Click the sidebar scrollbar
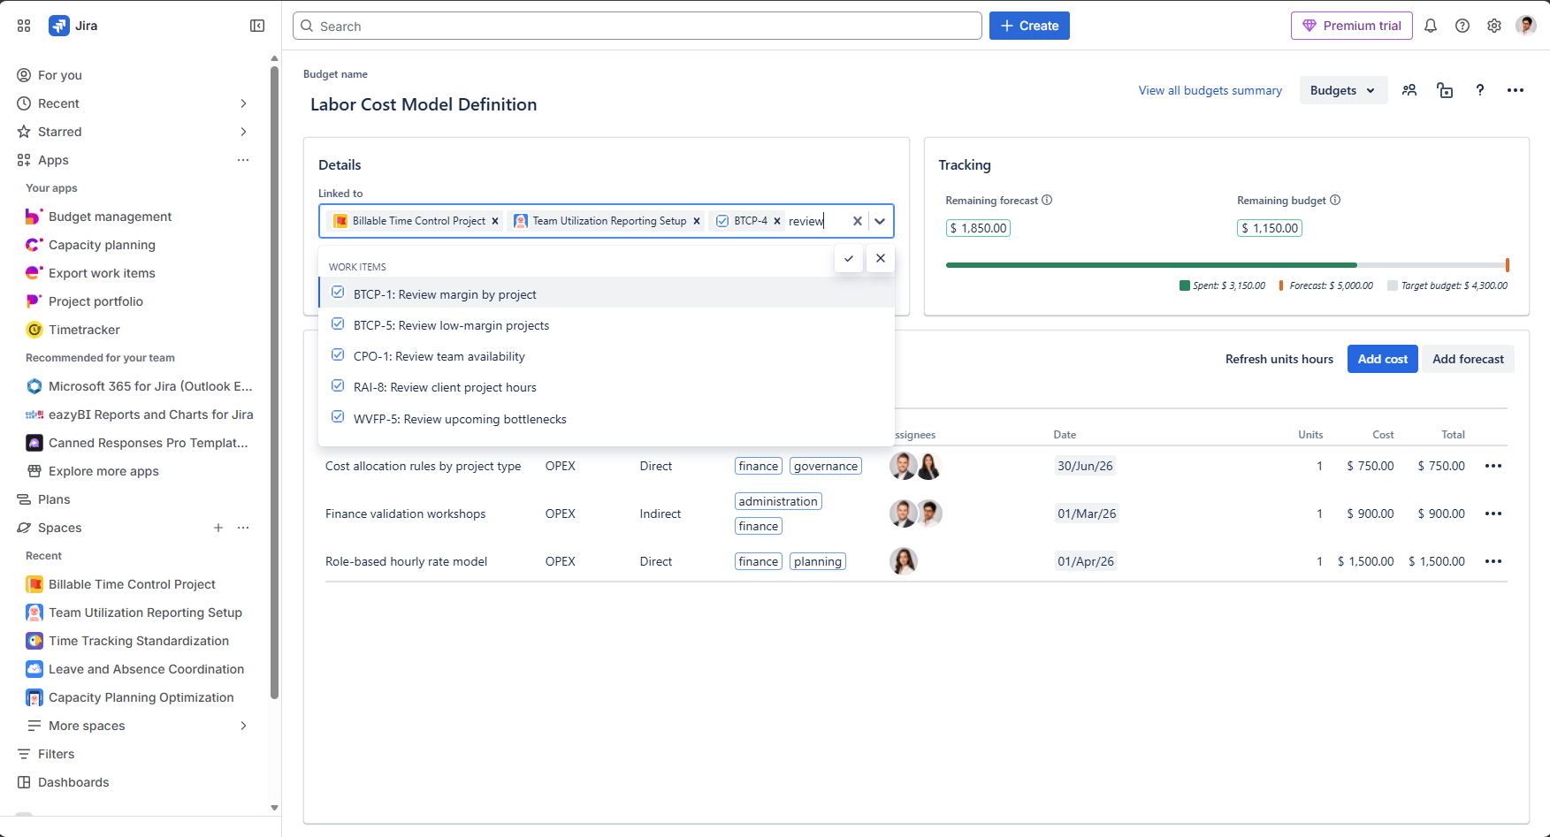The width and height of the screenshot is (1550, 837). (274, 382)
